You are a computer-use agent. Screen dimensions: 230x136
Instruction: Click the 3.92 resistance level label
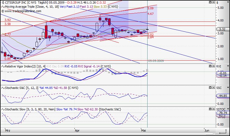point(8,20)
